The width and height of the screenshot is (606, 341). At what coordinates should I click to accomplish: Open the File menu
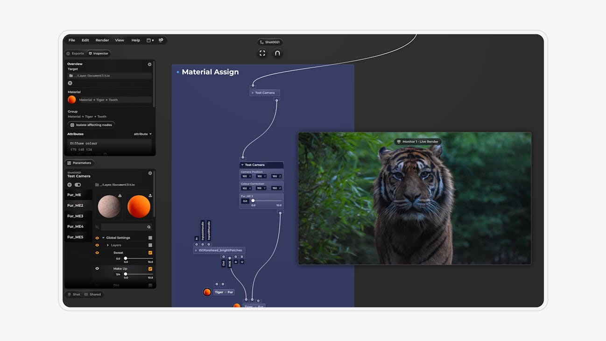tap(72, 40)
